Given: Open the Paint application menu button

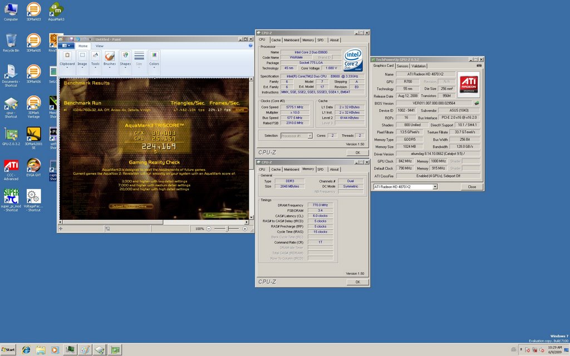Looking at the screenshot, I should tap(66, 46).
